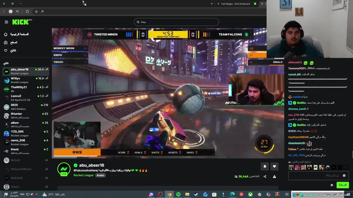Open iiHunter channel in following list
Image resolution: width=353 pixels, height=198 pixels.
pyautogui.click(x=26, y=116)
